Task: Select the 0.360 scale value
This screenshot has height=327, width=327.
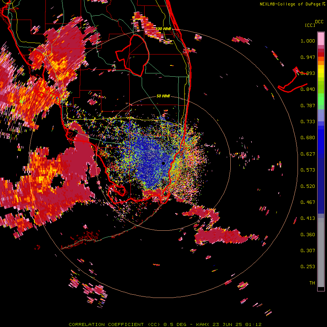Action: click(308, 235)
